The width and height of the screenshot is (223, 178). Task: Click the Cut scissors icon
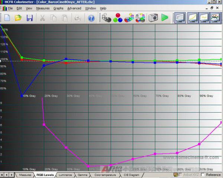(x=42, y=17)
